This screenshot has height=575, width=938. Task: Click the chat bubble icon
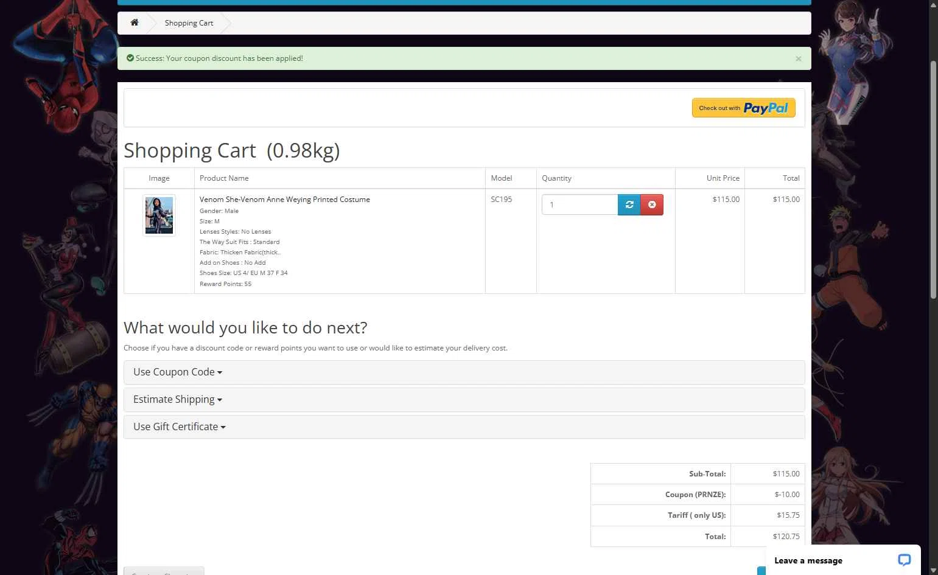click(904, 560)
